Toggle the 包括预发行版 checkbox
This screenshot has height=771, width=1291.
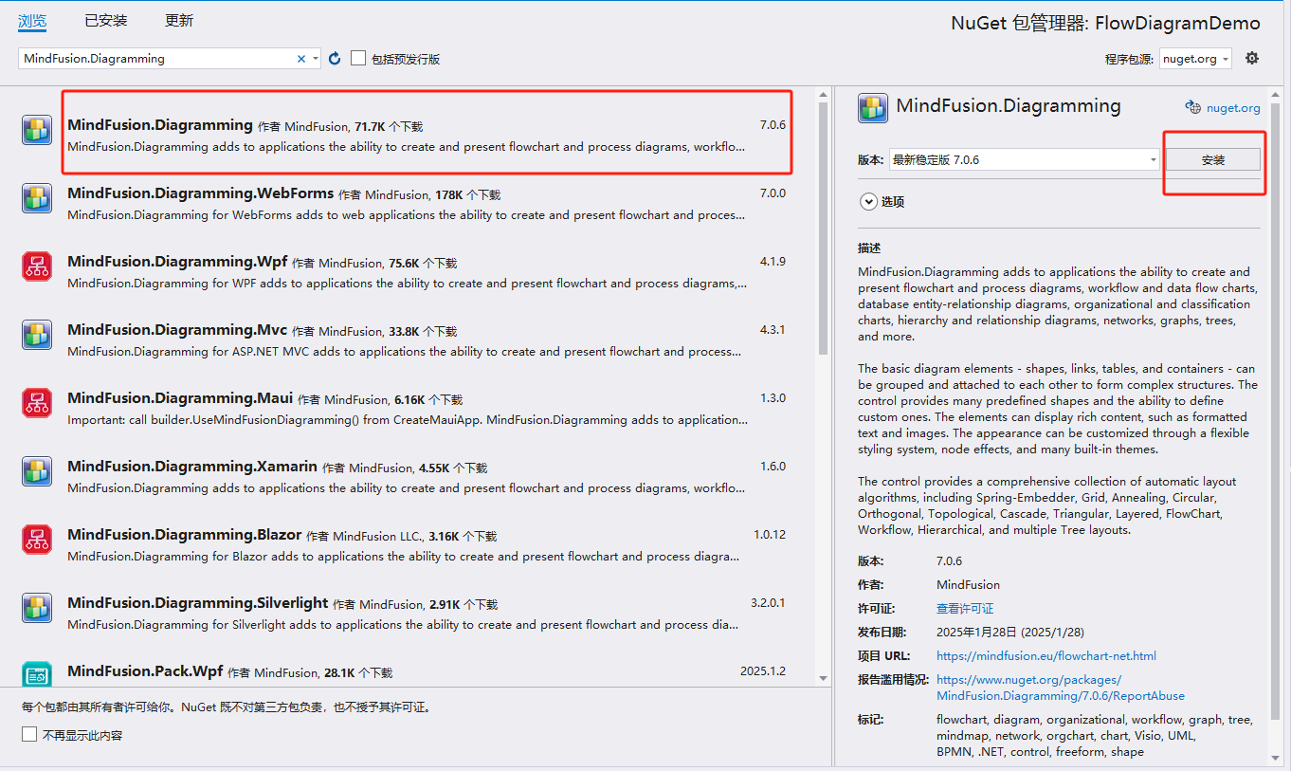click(x=358, y=58)
